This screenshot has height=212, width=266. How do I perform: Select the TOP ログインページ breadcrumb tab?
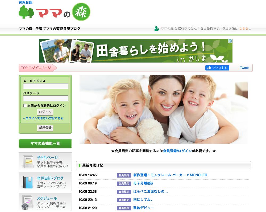point(36,68)
